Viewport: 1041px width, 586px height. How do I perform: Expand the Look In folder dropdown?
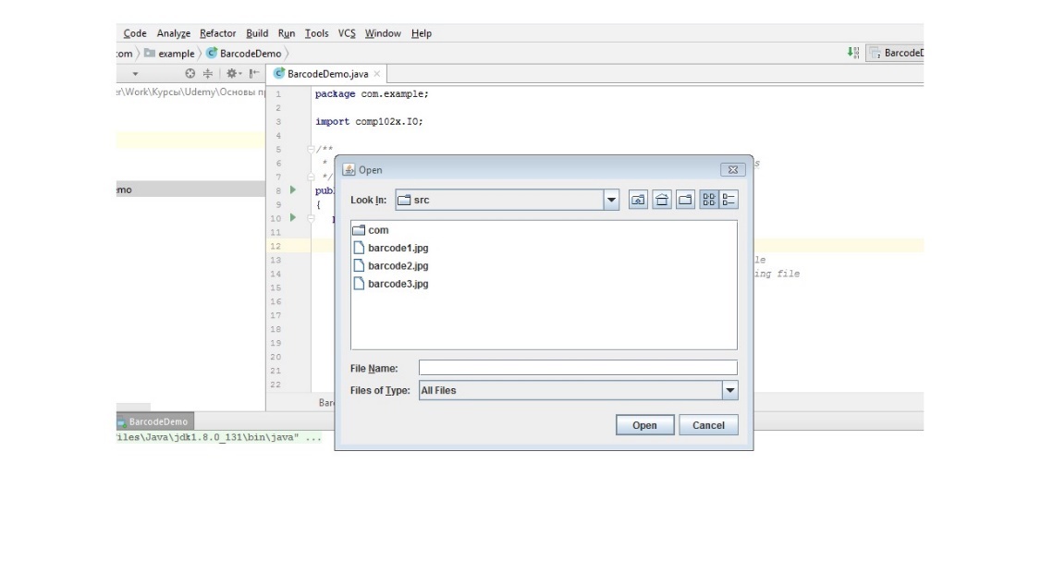point(610,200)
